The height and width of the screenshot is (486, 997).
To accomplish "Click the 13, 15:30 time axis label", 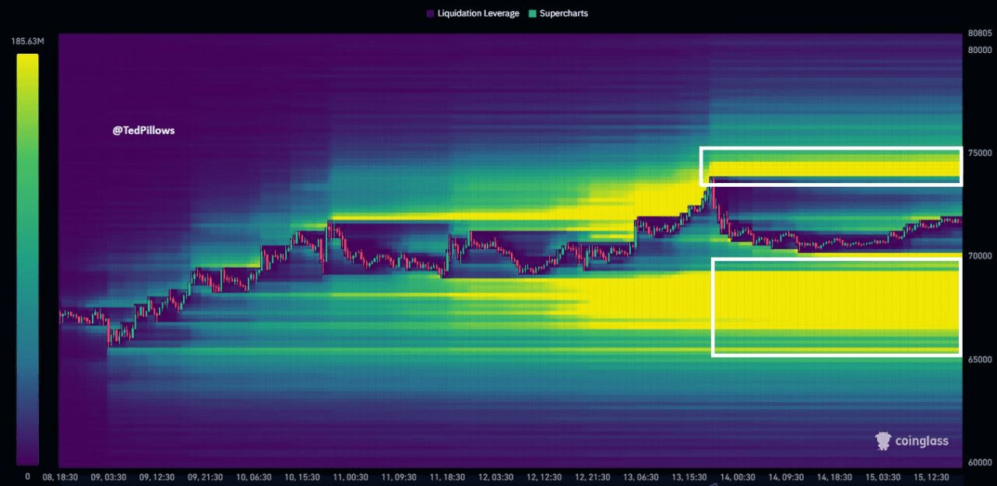I will tap(690, 477).
